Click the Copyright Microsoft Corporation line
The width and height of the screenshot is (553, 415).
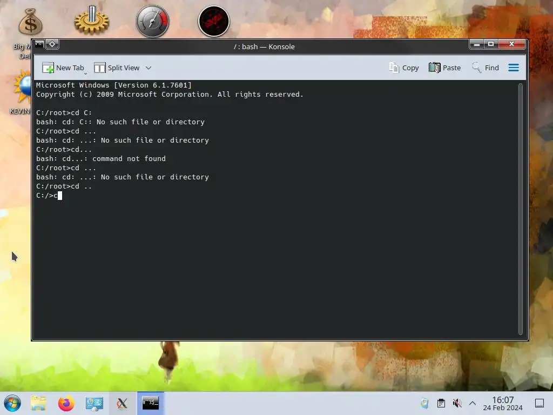(x=170, y=94)
